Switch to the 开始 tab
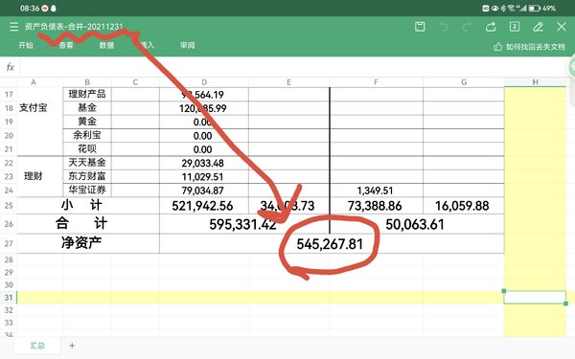Screen dimensions: 575x359 click(26, 45)
